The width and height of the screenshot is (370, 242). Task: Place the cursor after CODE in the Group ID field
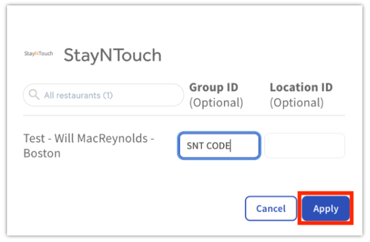tap(232, 146)
